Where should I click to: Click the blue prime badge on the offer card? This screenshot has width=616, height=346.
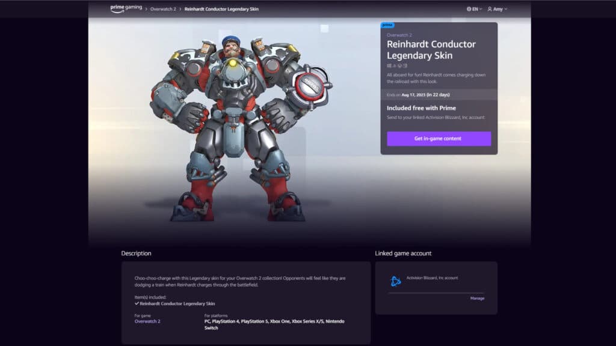(388, 26)
